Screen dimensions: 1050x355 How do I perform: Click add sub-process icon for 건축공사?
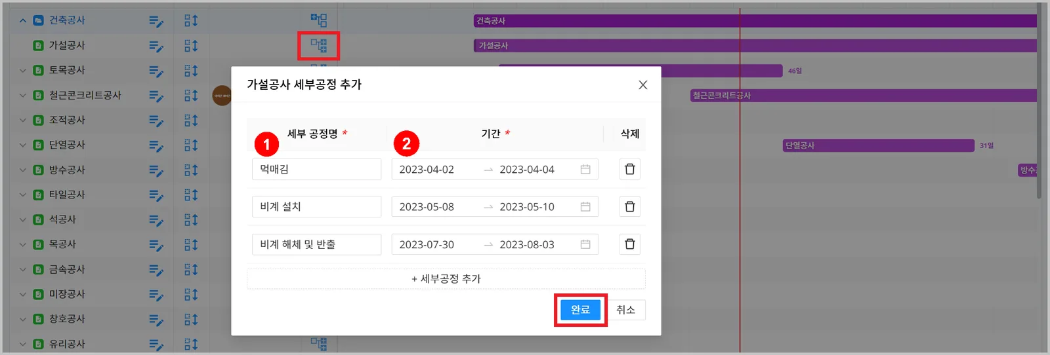point(319,20)
